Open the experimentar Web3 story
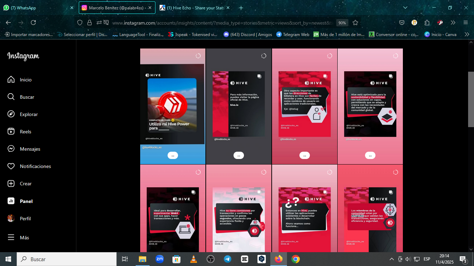This screenshot has height=266, width=474. [172, 208]
